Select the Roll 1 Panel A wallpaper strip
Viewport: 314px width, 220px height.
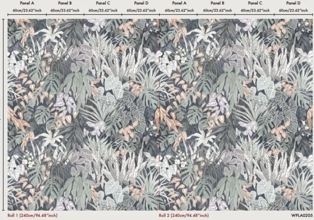[27, 114]
